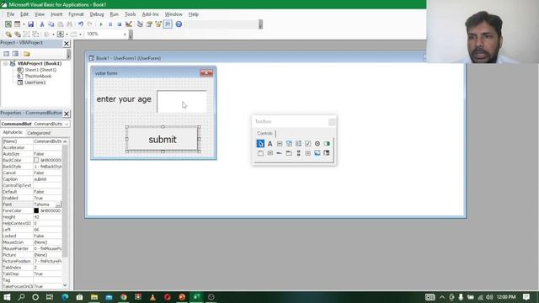This screenshot has width=539, height=303.
Task: Select the CommandButton tool in Toolbox
Action: tap(269, 153)
